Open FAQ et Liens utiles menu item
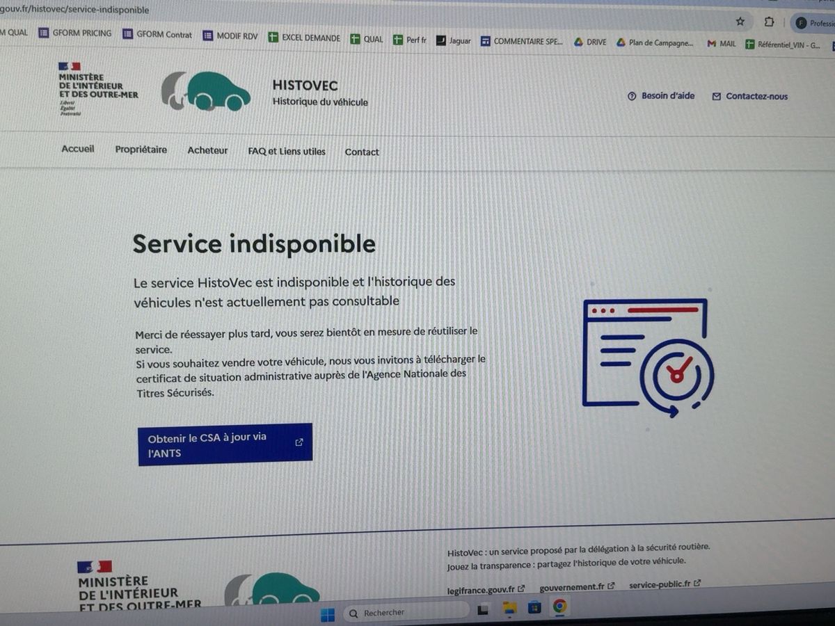Viewport: 835px width, 626px height. click(x=287, y=151)
